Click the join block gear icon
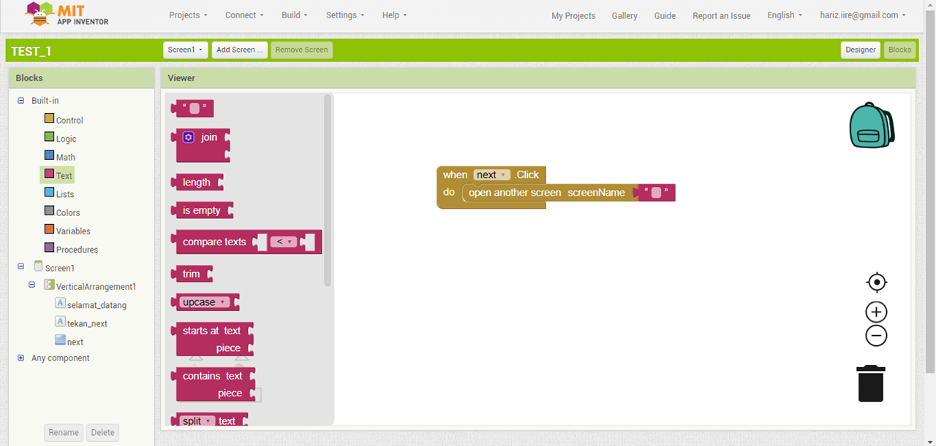Image resolution: width=936 pixels, height=446 pixels. tap(189, 137)
